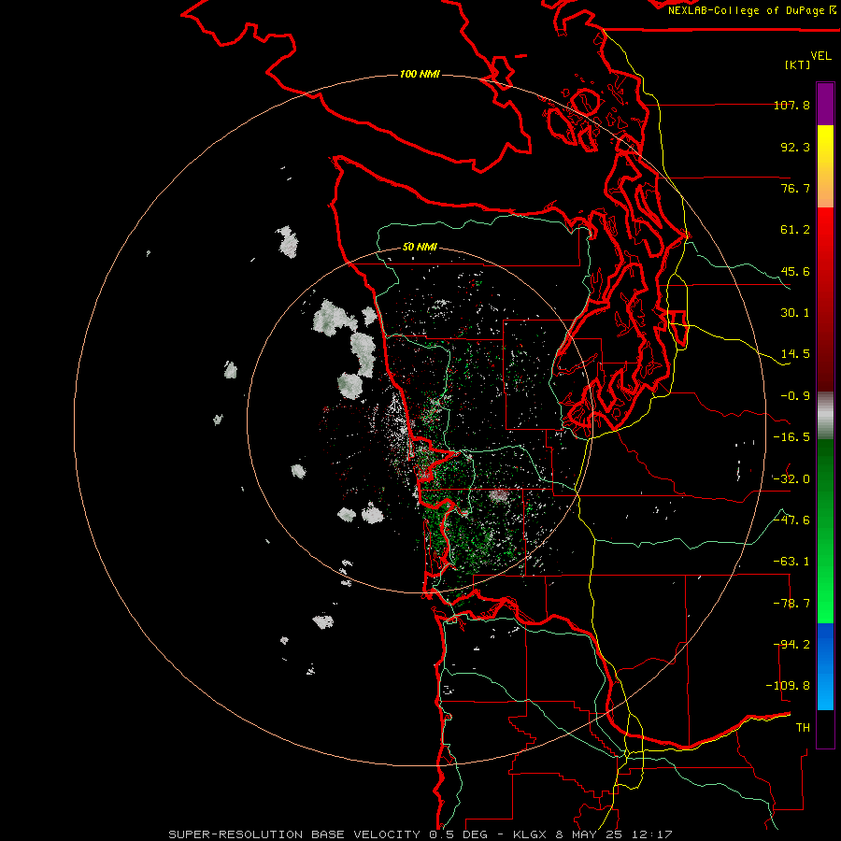
Task: Click the 61.2 legend value
Action: 795,230
